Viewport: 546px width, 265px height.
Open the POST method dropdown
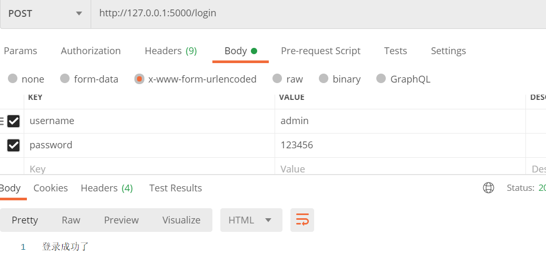[x=45, y=14]
